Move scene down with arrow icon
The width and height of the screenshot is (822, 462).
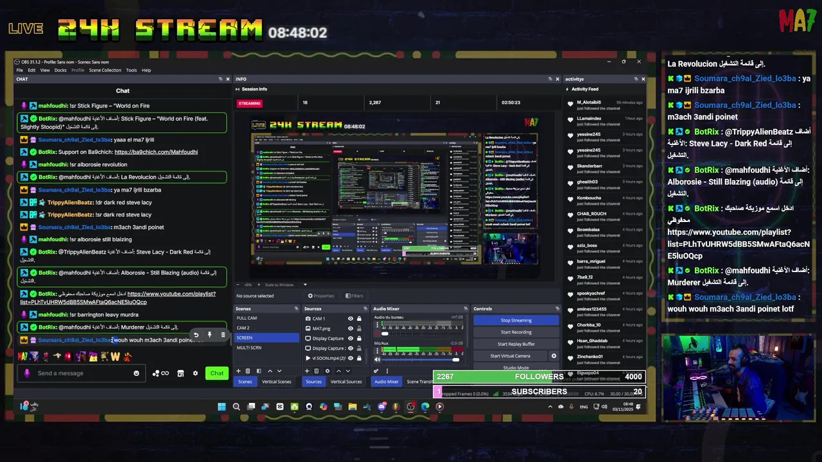pos(279,371)
